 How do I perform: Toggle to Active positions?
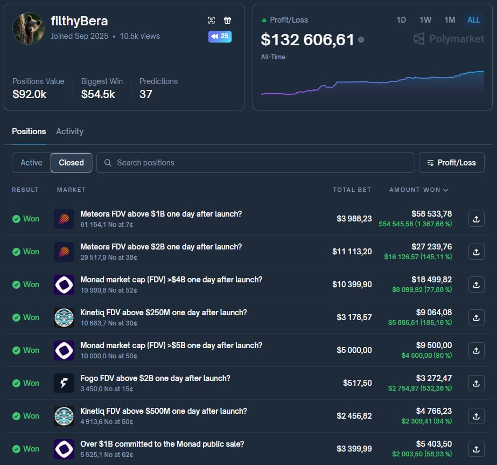click(31, 163)
